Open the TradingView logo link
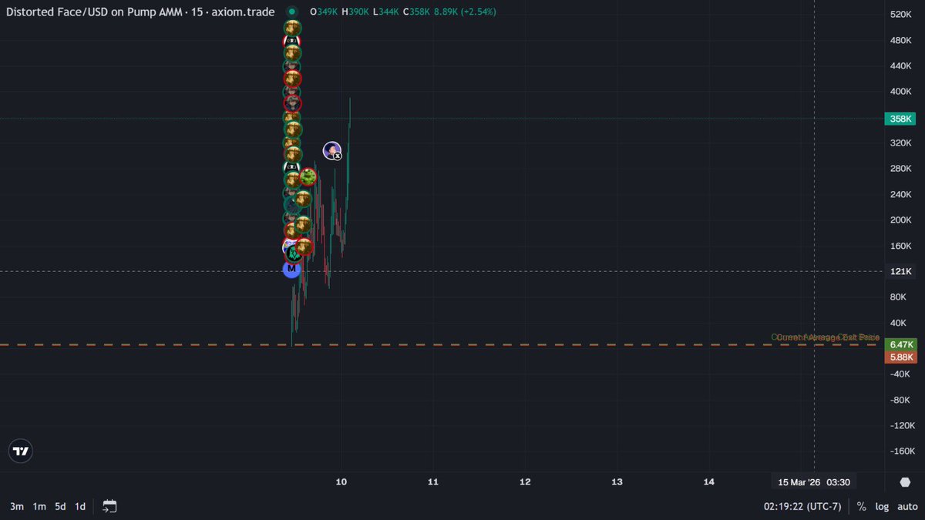The image size is (925, 520). pos(22,452)
